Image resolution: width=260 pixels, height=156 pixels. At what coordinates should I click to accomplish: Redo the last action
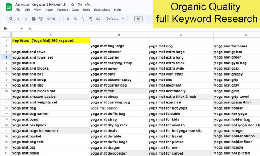pyautogui.click(x=26, y=19)
